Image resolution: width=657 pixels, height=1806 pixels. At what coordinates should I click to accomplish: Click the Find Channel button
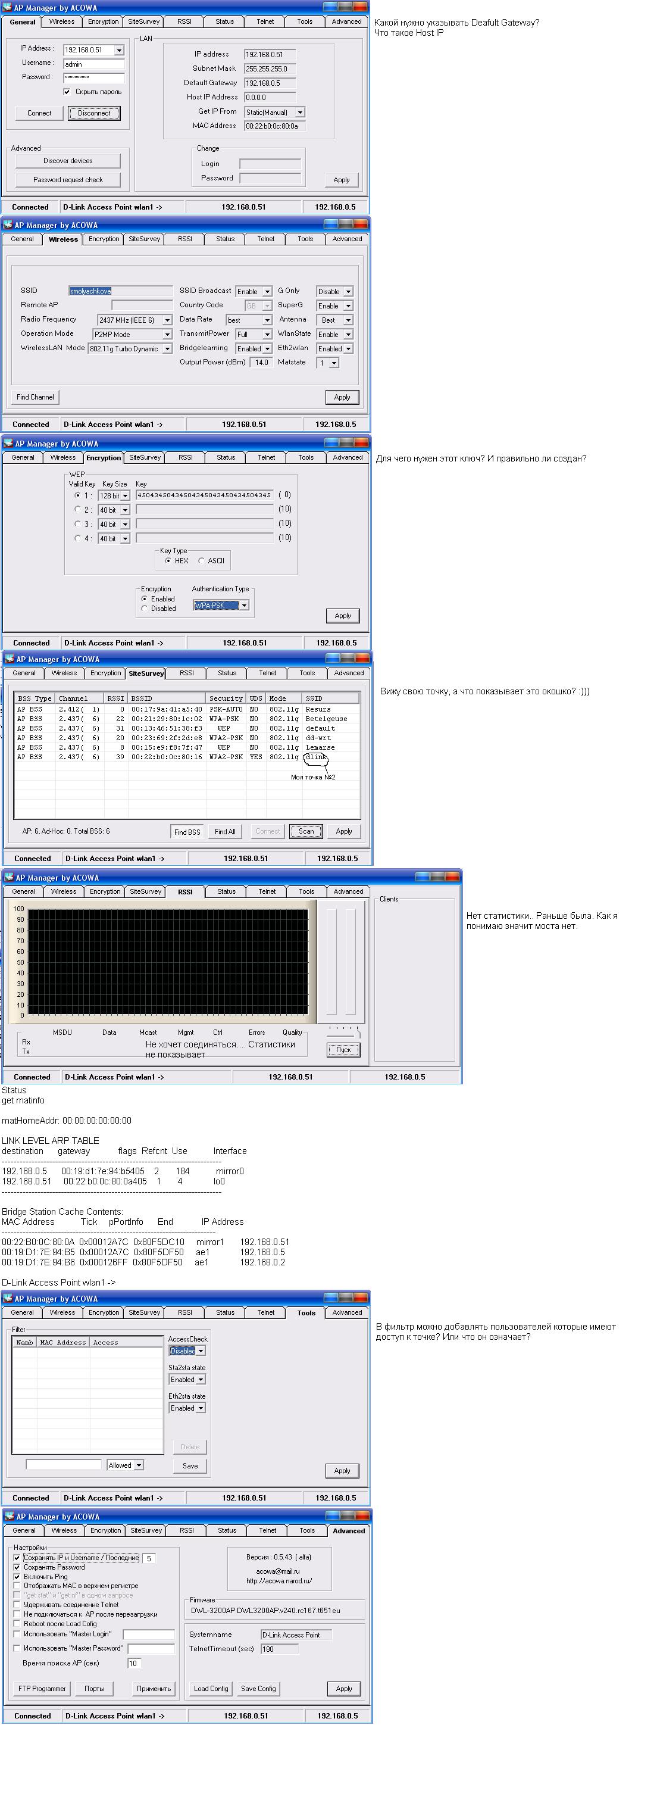[35, 397]
